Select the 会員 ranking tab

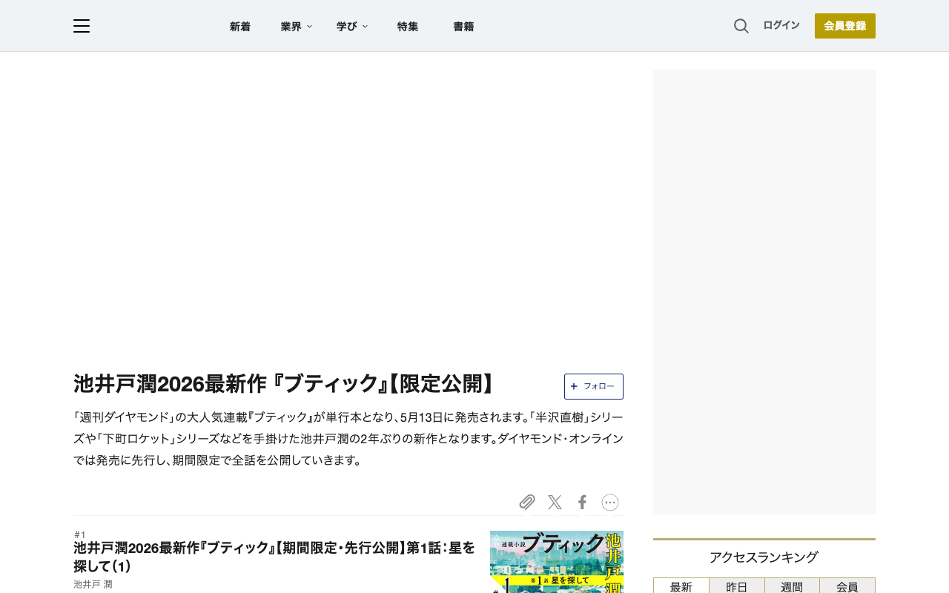pos(847,586)
